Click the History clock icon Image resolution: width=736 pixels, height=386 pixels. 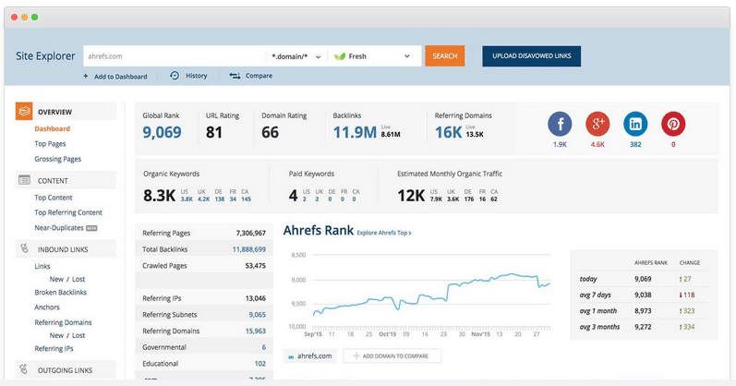click(x=175, y=76)
